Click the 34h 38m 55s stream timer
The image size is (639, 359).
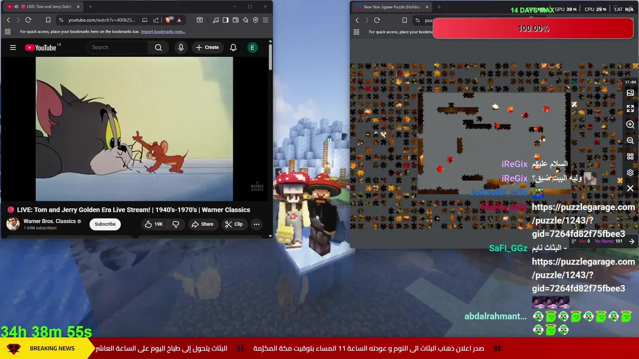46,332
